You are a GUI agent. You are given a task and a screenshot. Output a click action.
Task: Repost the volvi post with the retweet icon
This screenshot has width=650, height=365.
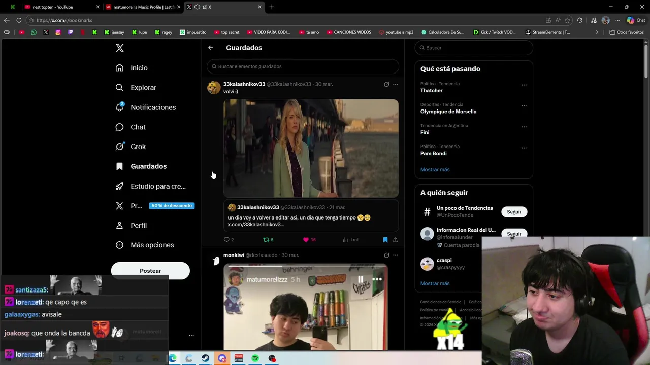(x=266, y=240)
